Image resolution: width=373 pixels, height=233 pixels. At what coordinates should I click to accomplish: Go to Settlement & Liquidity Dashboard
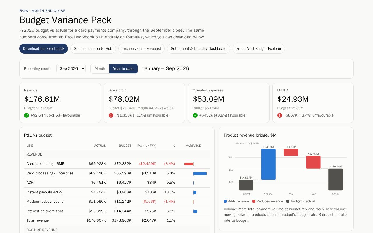tap(198, 49)
